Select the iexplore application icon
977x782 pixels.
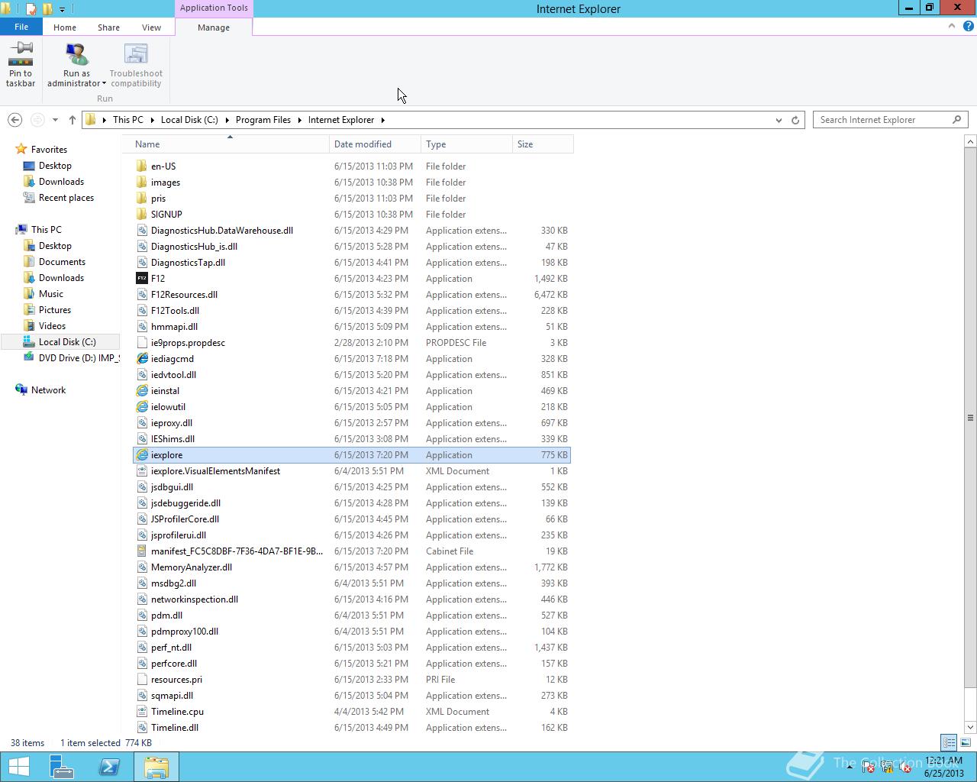coord(142,455)
